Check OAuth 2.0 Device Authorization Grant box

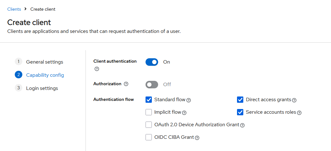pyautogui.click(x=149, y=125)
